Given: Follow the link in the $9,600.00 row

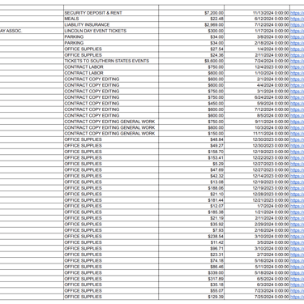Looking at the screenshot, I should pyautogui.click(x=297, y=61).
